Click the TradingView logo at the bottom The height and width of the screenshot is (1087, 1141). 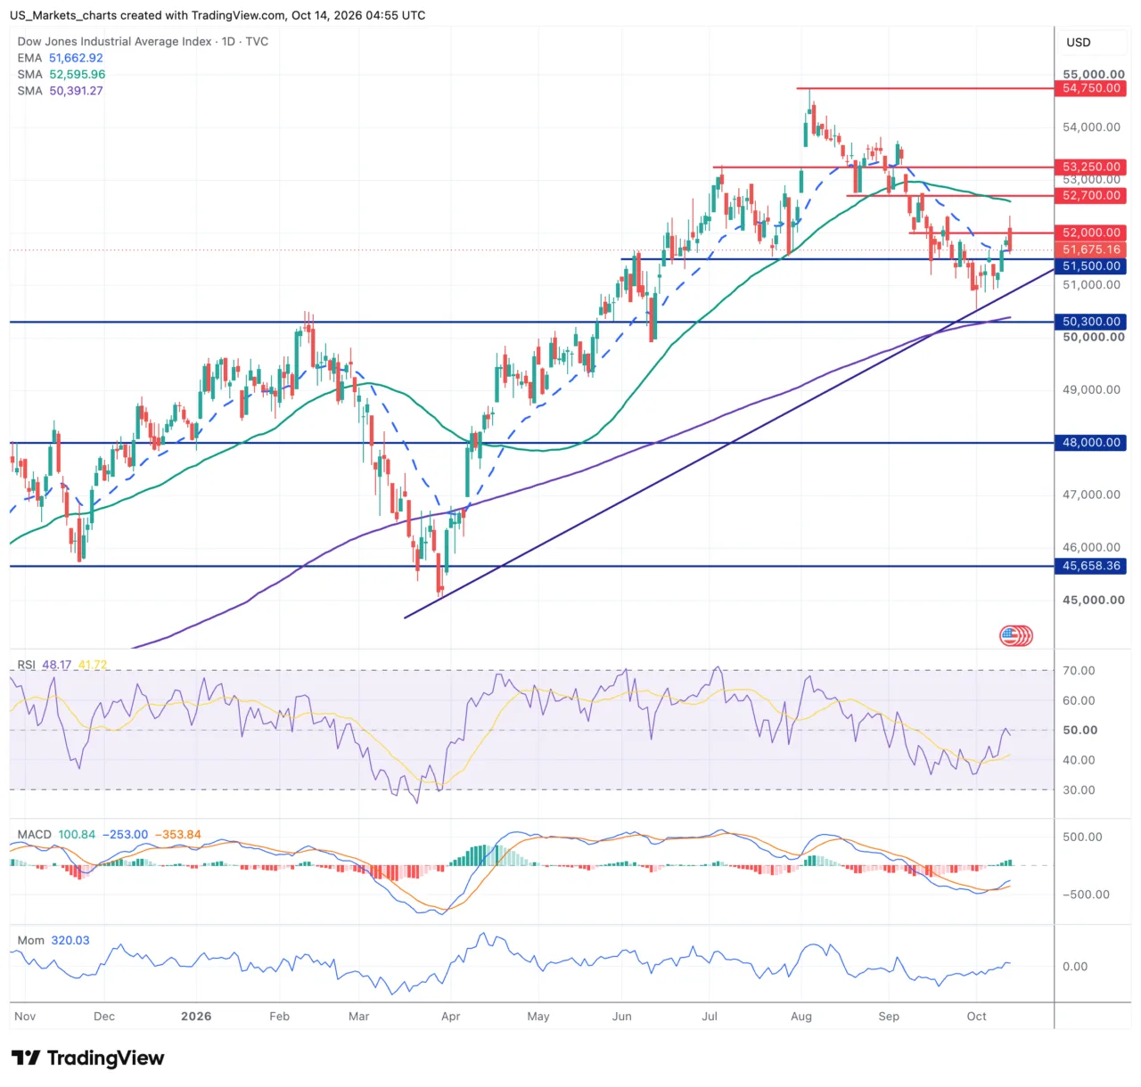tap(87, 1058)
